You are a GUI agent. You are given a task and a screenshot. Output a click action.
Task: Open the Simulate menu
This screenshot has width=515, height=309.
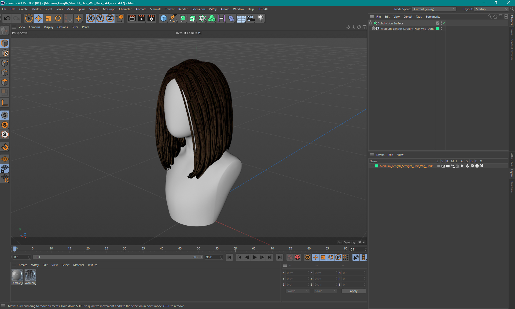coord(156,9)
